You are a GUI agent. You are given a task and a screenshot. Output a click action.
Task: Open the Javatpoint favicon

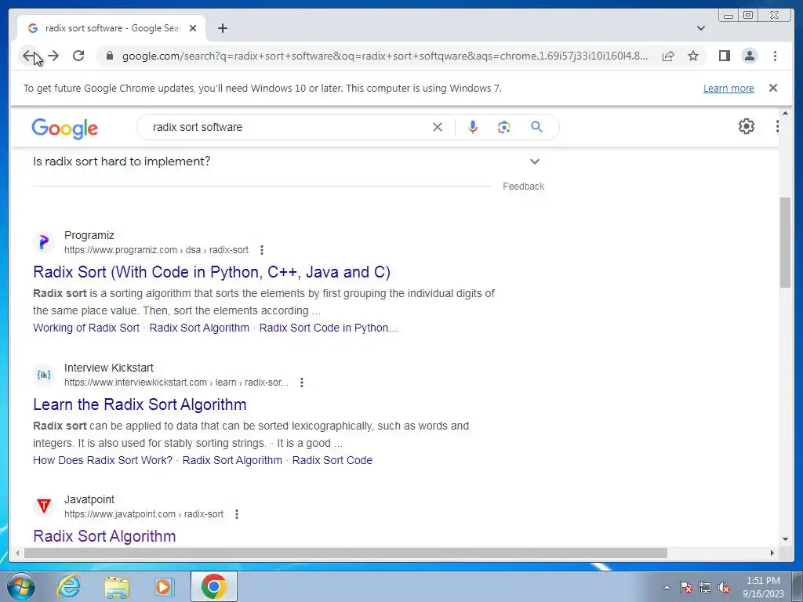[44, 506]
